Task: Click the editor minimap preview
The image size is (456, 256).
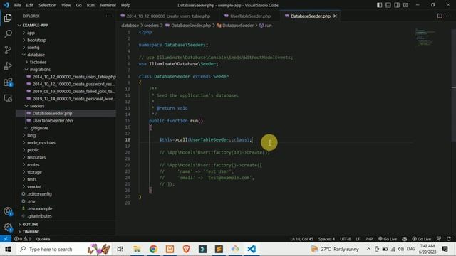Action: click(425, 37)
